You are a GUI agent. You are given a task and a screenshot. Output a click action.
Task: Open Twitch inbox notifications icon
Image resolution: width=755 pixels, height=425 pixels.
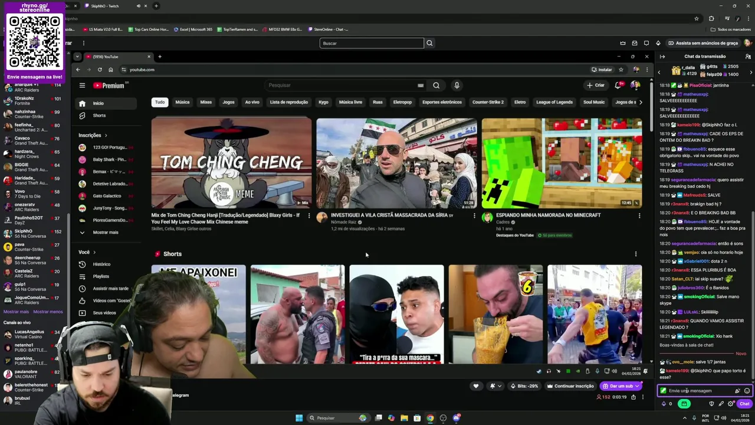pyautogui.click(x=635, y=43)
